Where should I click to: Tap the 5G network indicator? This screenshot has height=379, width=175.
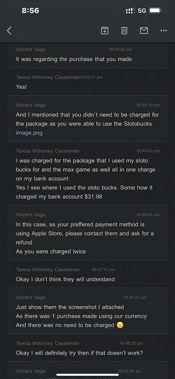click(142, 11)
